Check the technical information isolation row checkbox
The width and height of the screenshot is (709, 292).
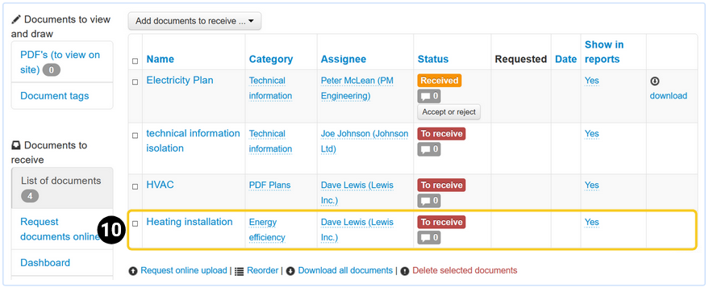[x=135, y=136]
